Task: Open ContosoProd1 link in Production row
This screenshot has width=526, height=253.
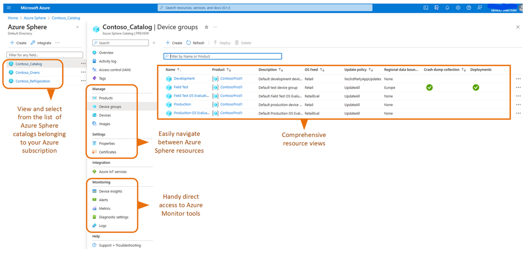Action: point(231,104)
